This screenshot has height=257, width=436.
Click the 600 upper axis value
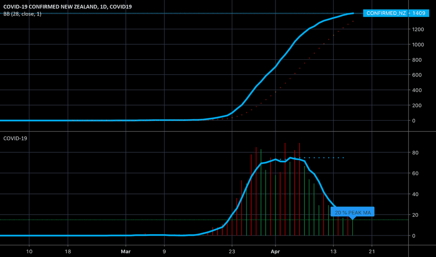(x=417, y=75)
